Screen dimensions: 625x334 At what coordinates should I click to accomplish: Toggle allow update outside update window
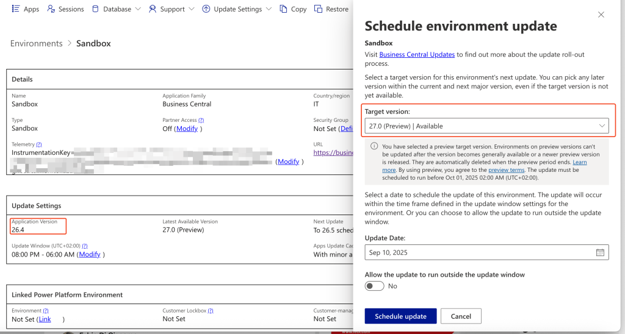[x=374, y=286]
